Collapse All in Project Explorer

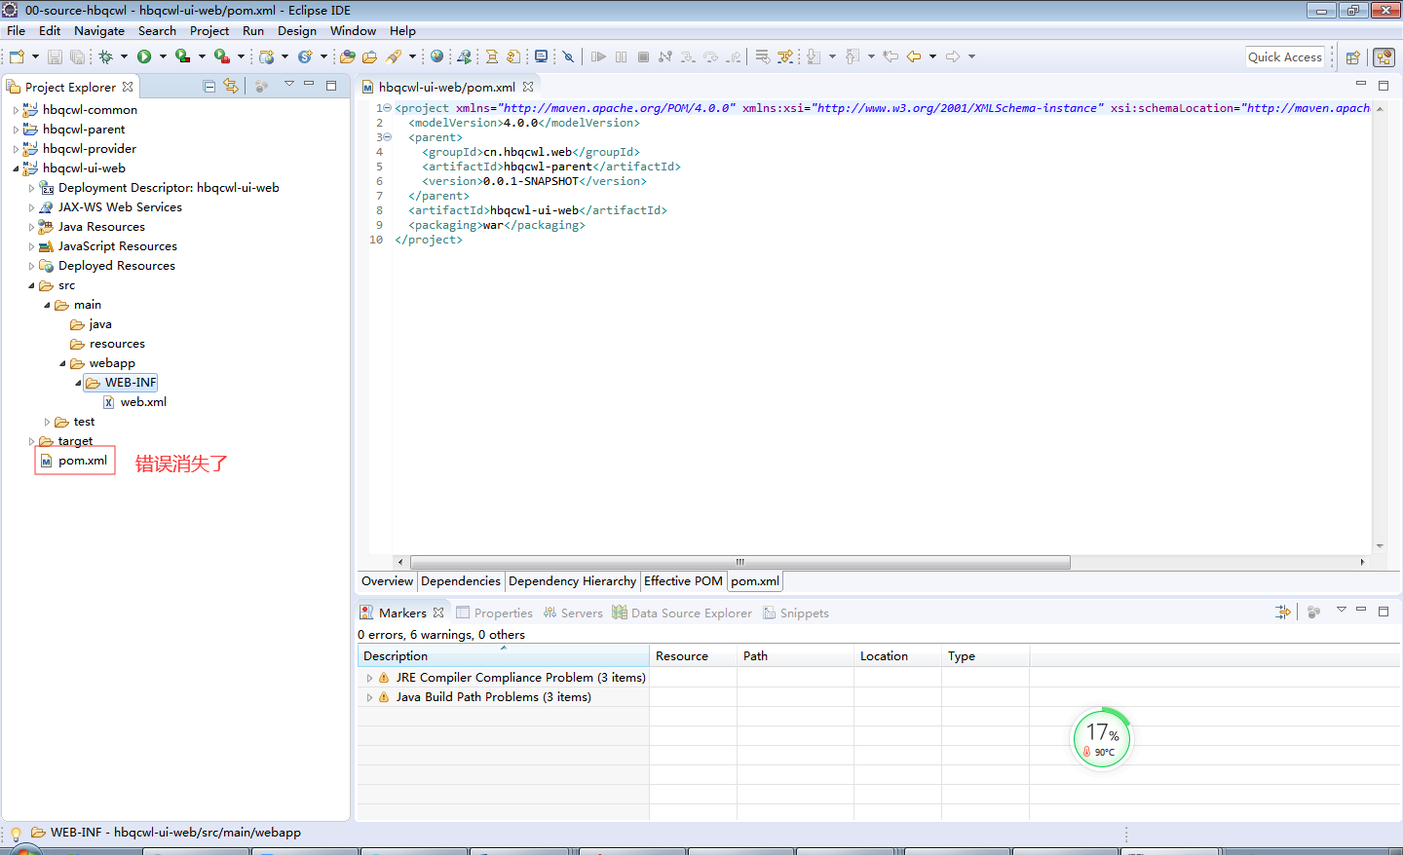pos(209,87)
